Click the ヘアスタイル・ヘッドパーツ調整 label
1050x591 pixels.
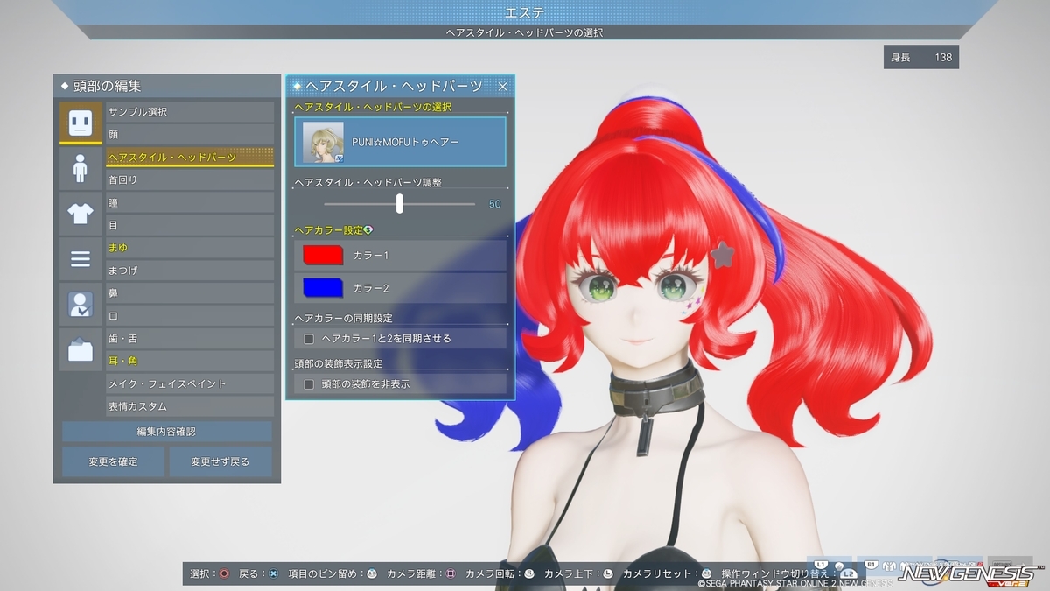click(367, 182)
